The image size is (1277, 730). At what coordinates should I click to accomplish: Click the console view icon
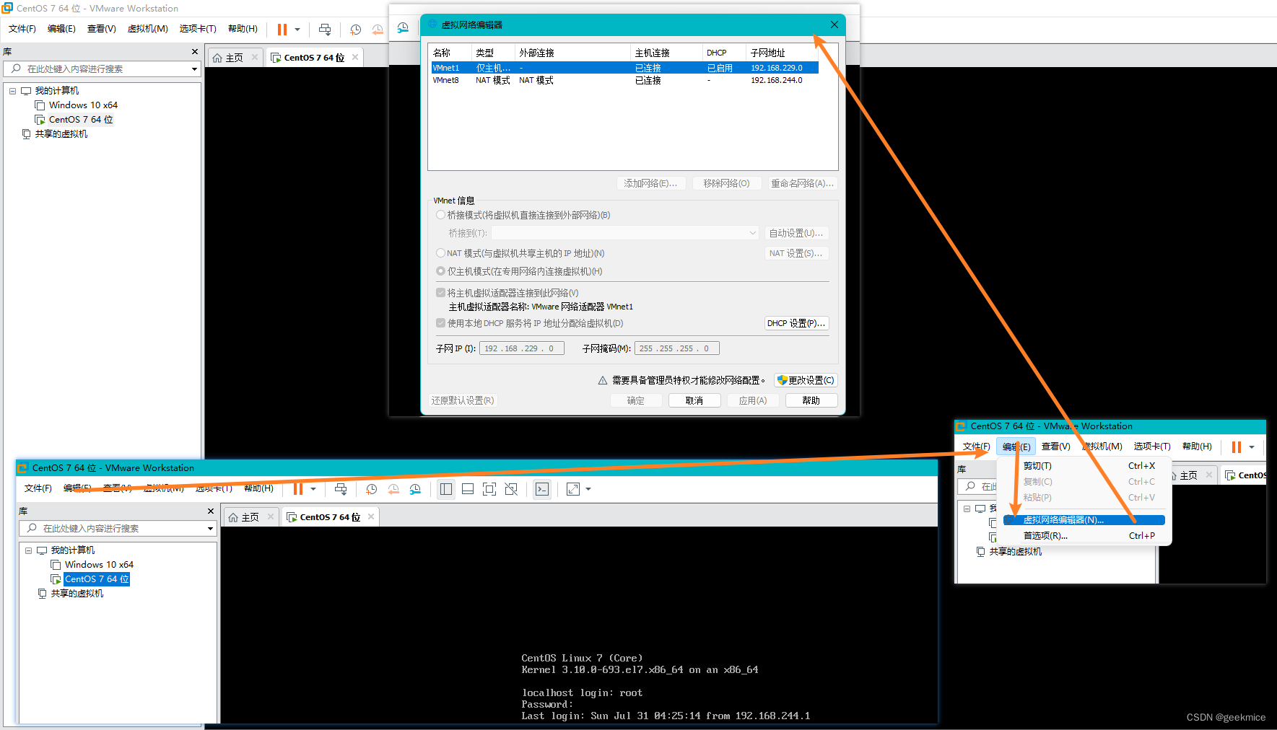[542, 489]
